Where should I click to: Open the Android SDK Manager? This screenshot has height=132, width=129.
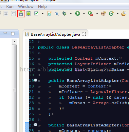pos(21,13)
